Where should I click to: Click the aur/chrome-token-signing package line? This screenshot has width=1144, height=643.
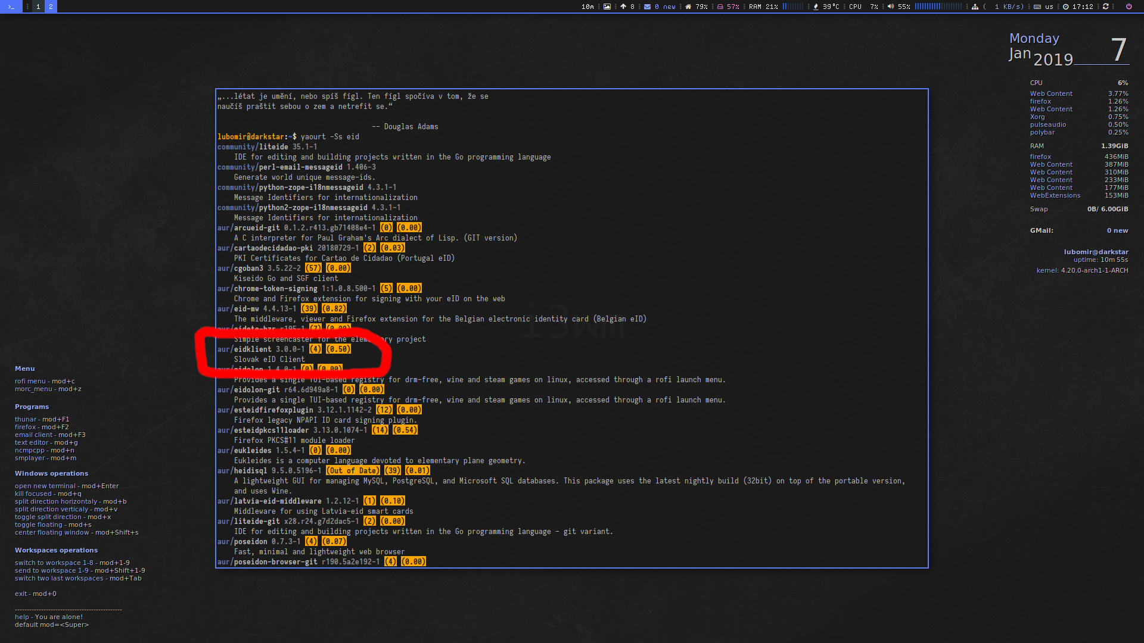pos(319,289)
